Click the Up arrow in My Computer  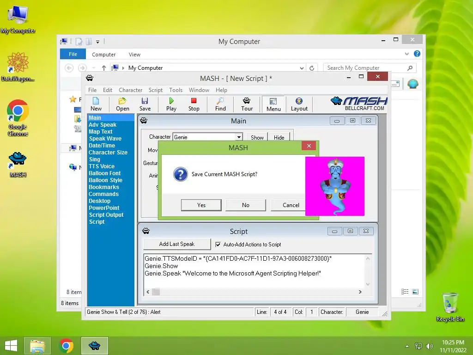[104, 68]
